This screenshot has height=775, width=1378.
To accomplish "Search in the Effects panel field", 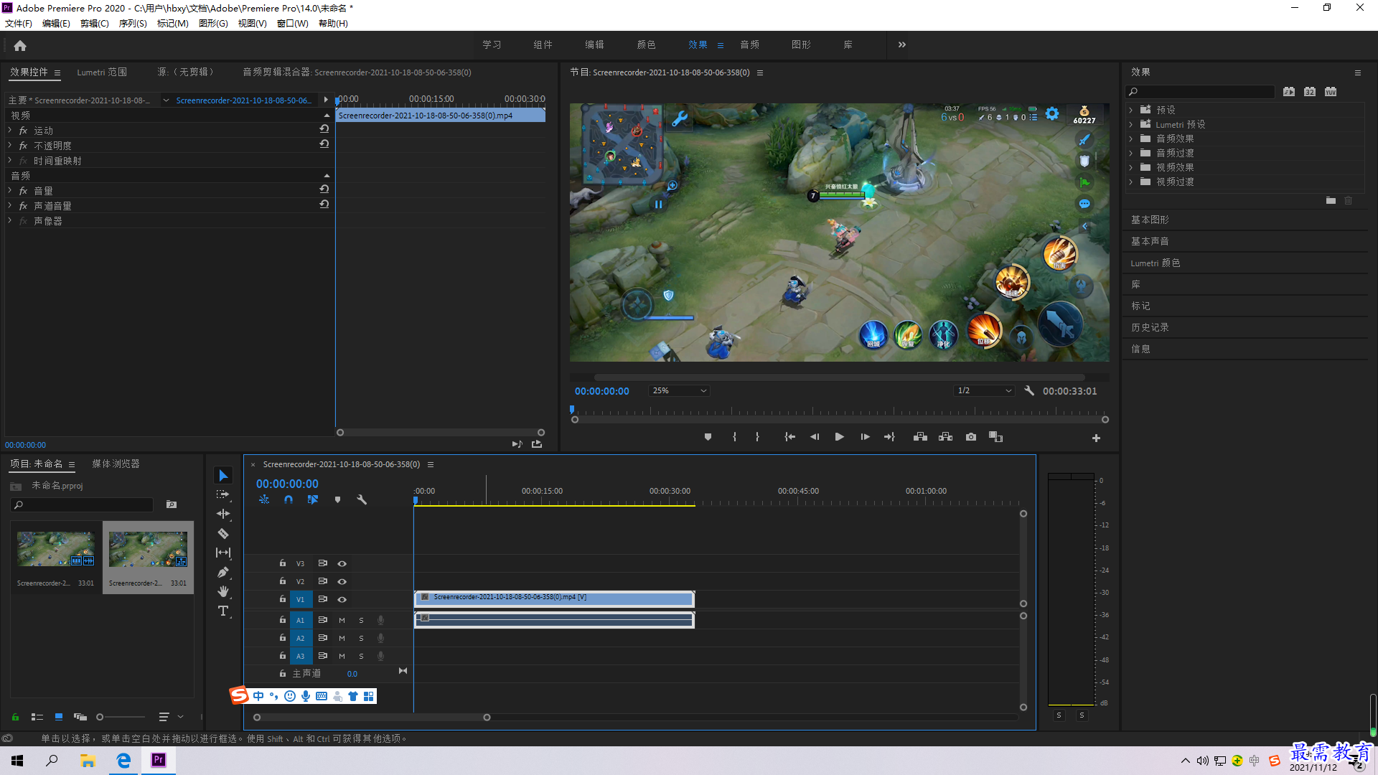I will (1200, 92).
